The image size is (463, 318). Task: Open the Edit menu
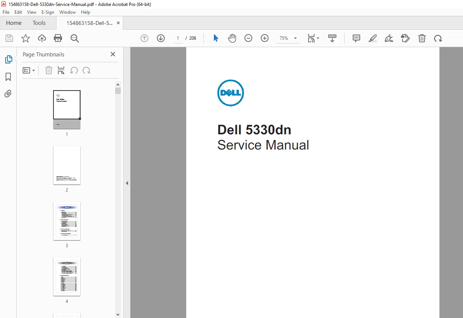point(18,12)
